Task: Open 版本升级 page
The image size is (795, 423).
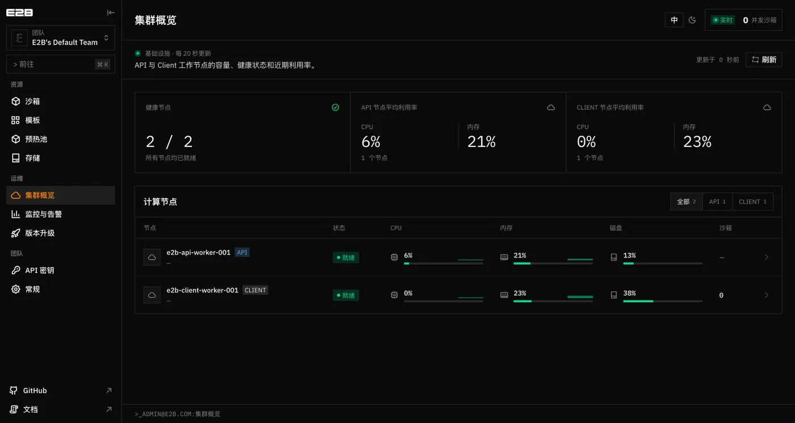Action: [61, 233]
